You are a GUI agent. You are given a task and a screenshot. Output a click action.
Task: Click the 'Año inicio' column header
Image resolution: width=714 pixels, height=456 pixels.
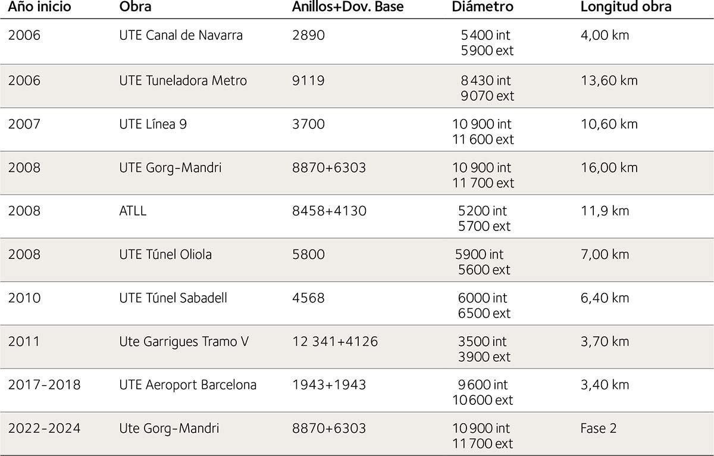(40, 7)
